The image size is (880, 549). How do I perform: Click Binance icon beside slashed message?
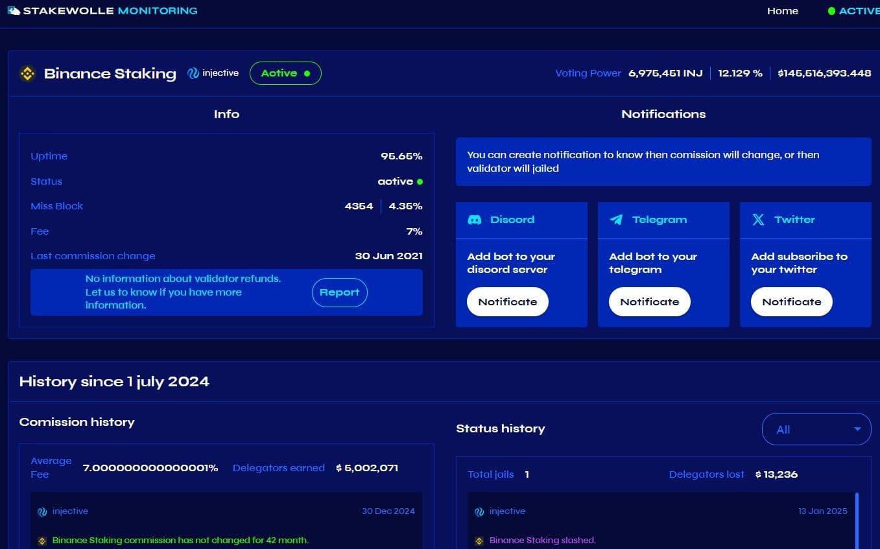pyautogui.click(x=479, y=541)
